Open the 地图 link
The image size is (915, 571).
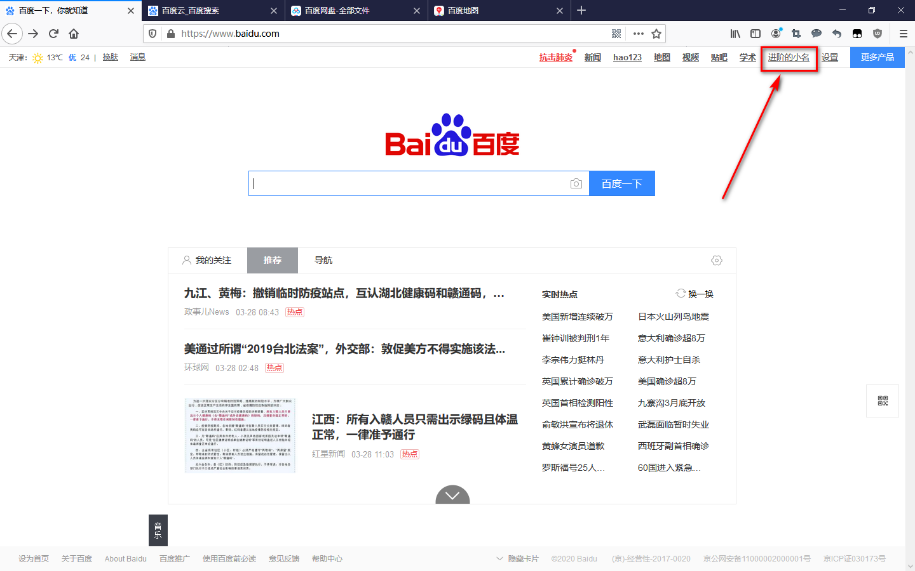point(662,57)
